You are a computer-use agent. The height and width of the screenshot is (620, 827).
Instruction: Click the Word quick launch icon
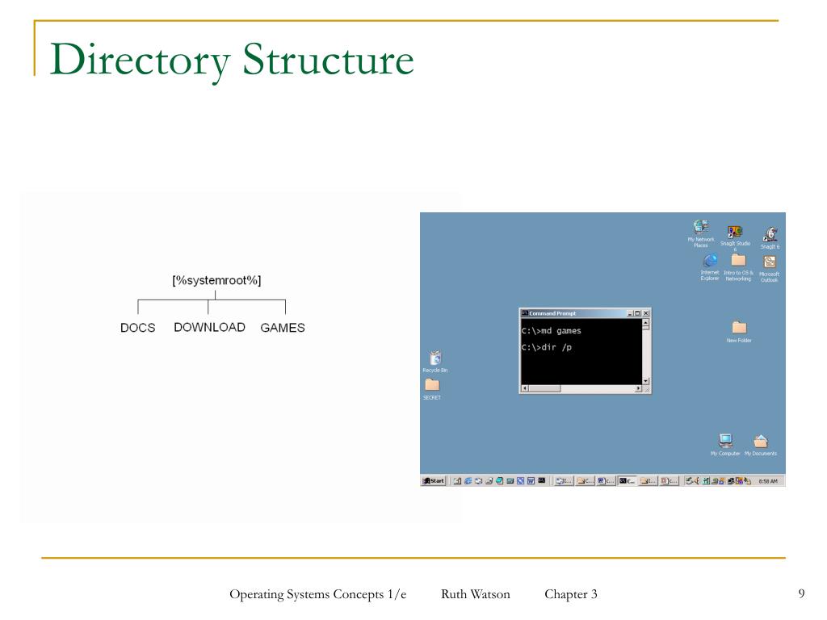[531, 481]
